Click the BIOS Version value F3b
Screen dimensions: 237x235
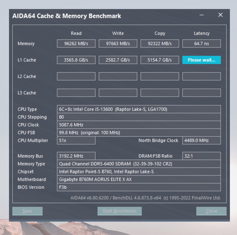[139, 187]
